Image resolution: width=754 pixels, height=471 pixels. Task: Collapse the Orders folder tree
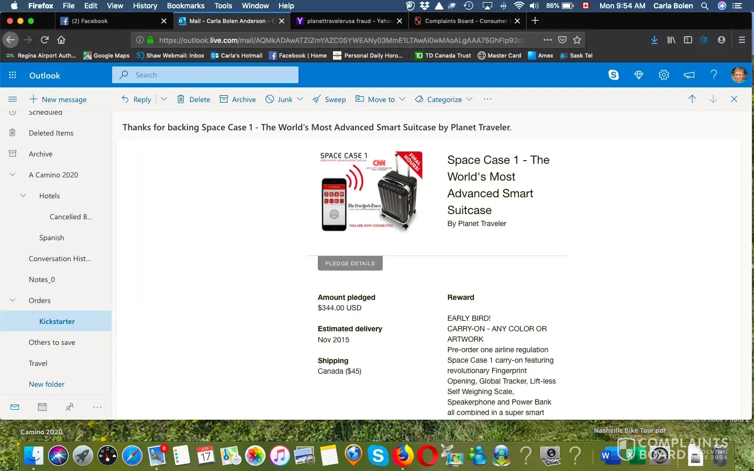(13, 300)
